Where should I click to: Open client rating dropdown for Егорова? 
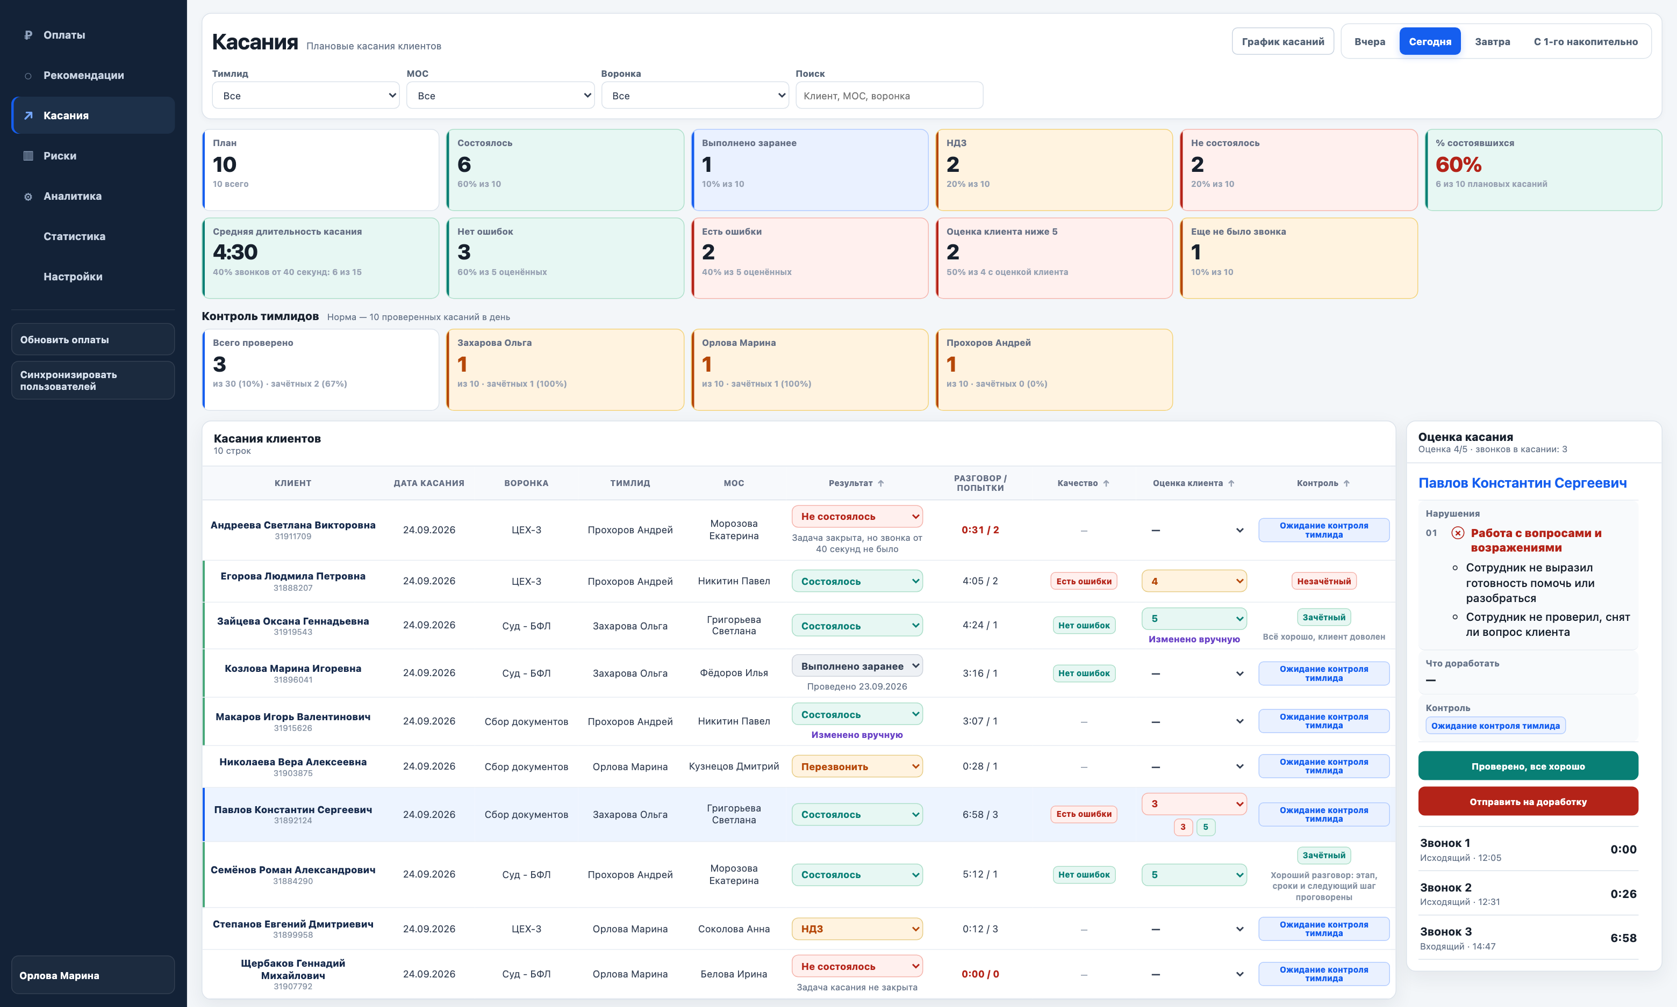(x=1194, y=582)
